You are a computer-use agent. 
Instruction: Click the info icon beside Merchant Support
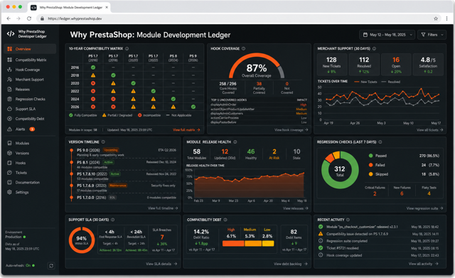click(375, 48)
